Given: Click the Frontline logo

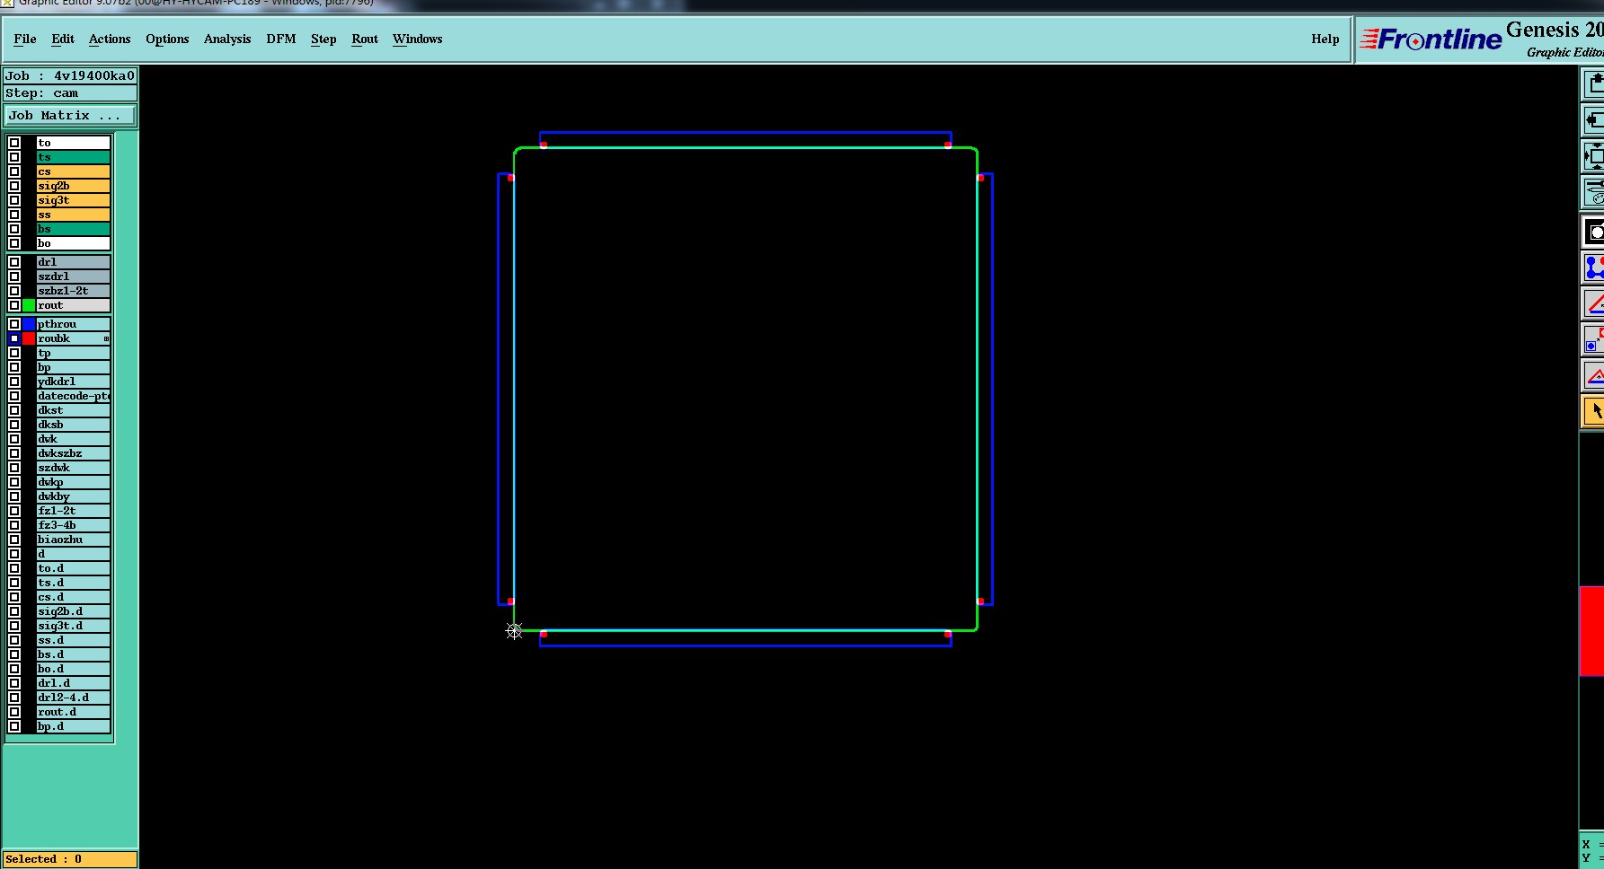Looking at the screenshot, I should [1431, 39].
